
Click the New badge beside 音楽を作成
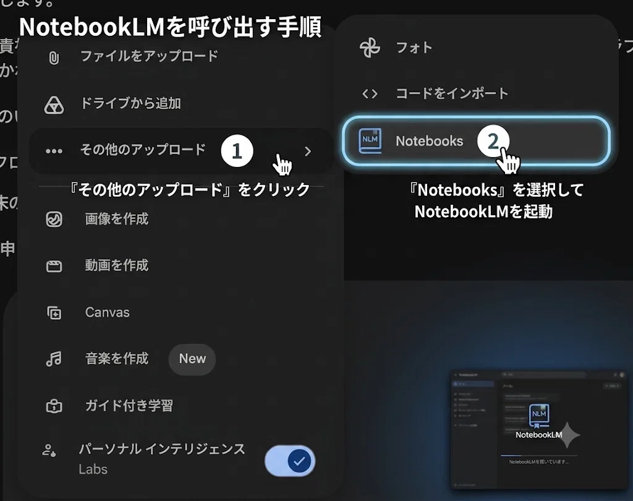[192, 359]
